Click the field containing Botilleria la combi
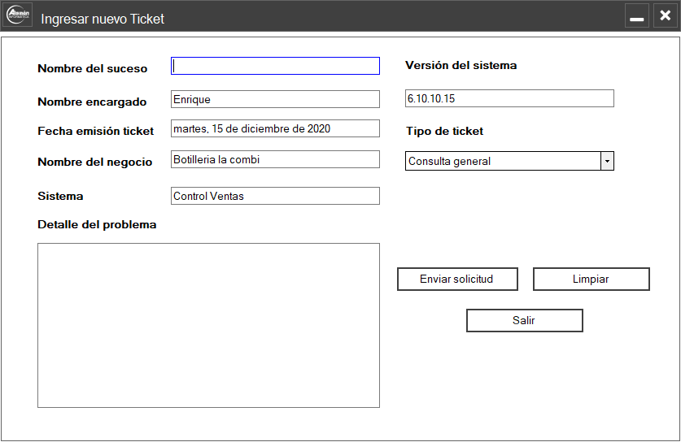 coord(275,159)
